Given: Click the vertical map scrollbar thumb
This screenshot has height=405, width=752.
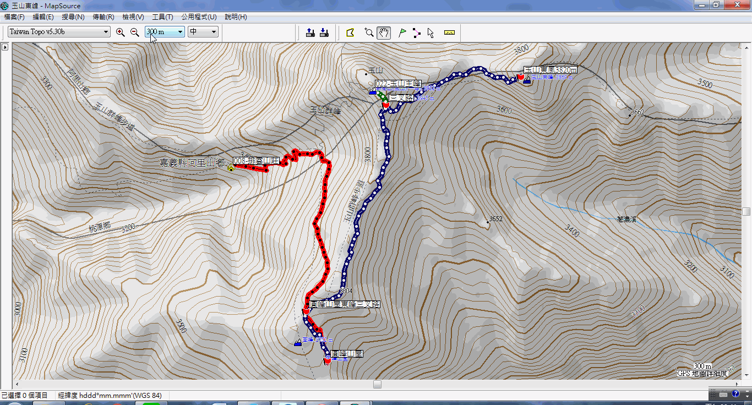Looking at the screenshot, I should point(746,211).
